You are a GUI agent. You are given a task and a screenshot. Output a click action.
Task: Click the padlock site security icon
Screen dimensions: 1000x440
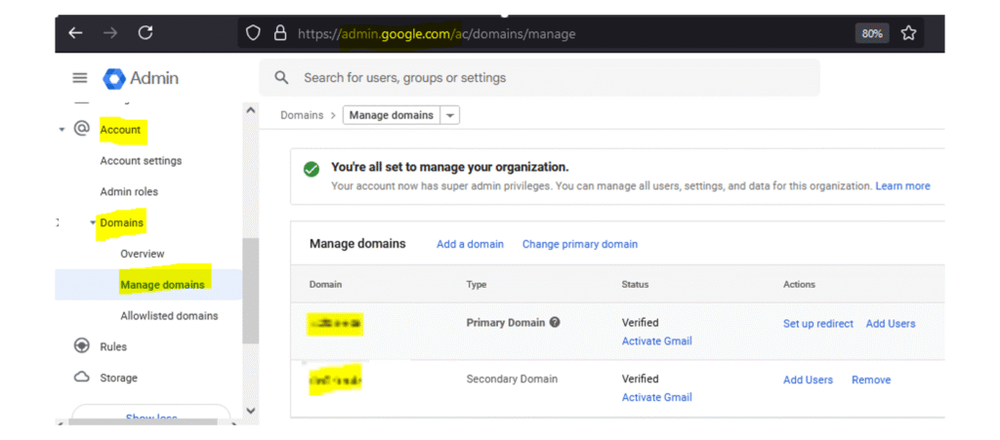279,33
